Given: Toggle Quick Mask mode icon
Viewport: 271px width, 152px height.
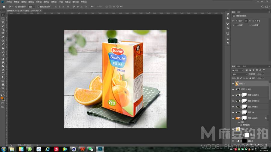Looking at the screenshot, I should tap(3, 103).
